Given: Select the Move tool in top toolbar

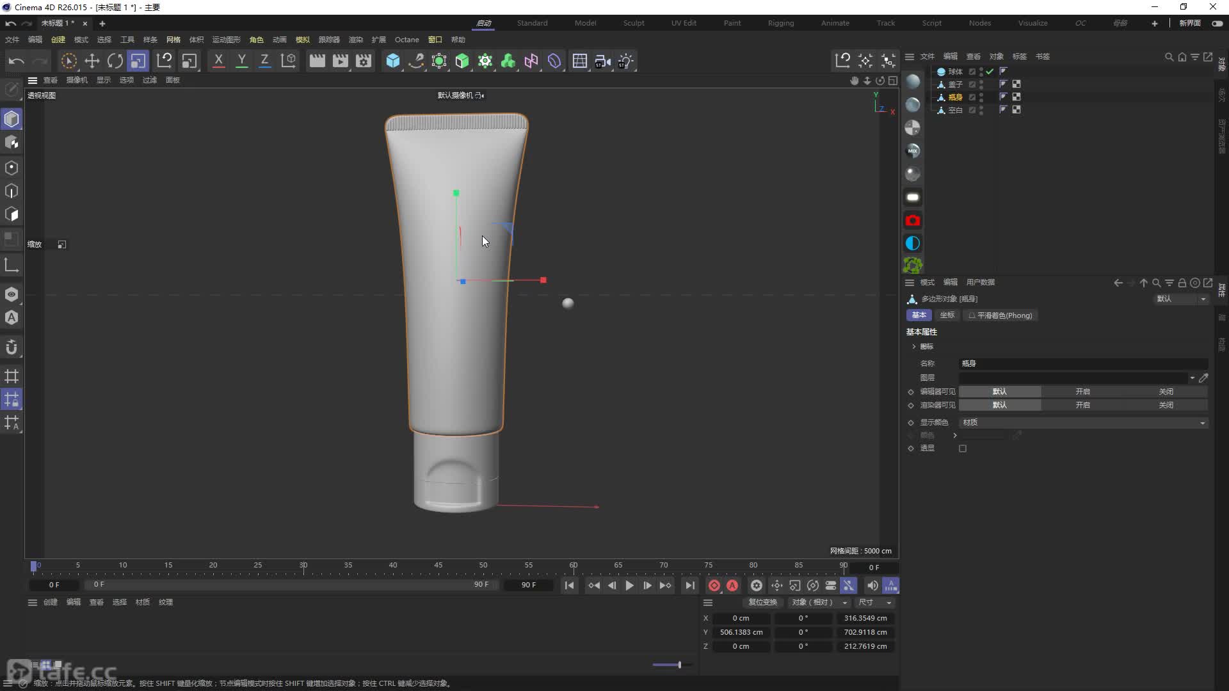Looking at the screenshot, I should [x=92, y=61].
